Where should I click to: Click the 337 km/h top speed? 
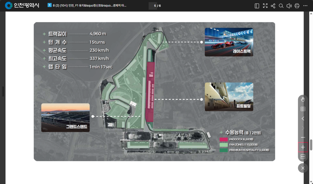pos(99,58)
